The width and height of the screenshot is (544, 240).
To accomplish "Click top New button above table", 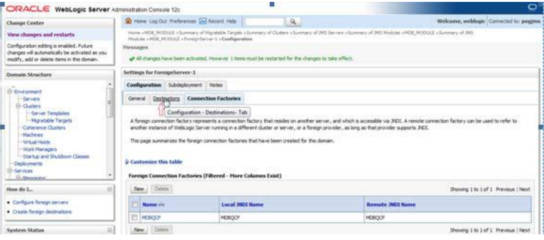I will [x=139, y=189].
